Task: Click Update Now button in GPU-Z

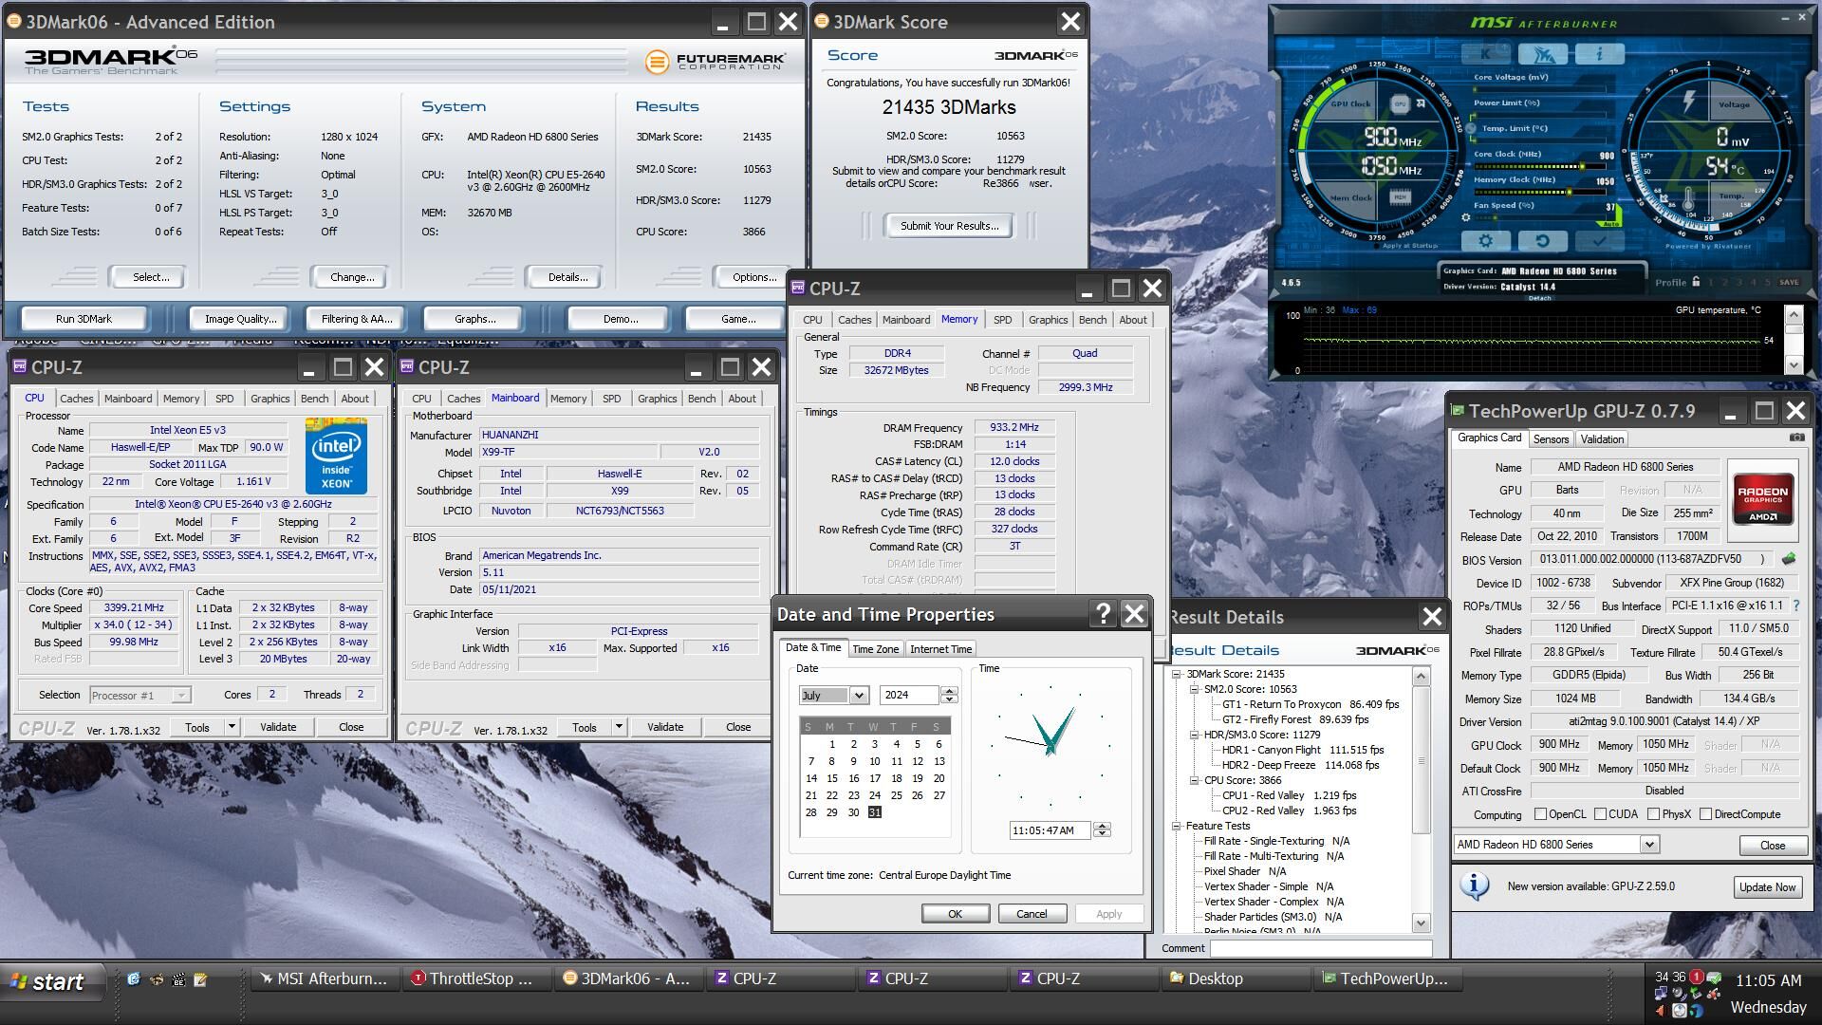Action: tap(1767, 886)
